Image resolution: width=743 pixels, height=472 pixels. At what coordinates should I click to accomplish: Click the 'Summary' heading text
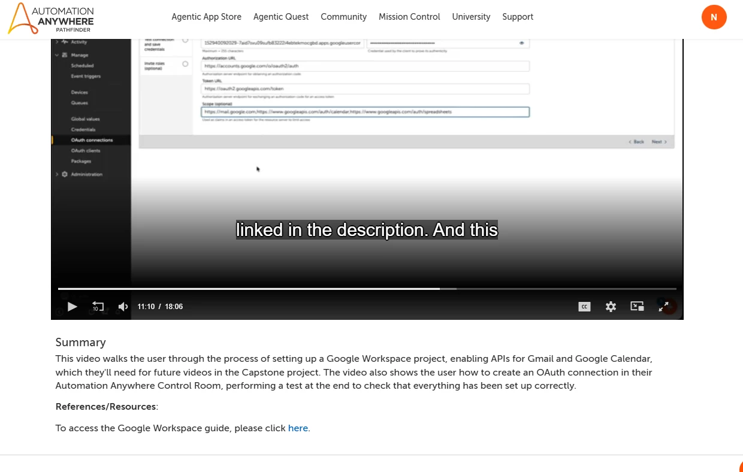pos(80,342)
